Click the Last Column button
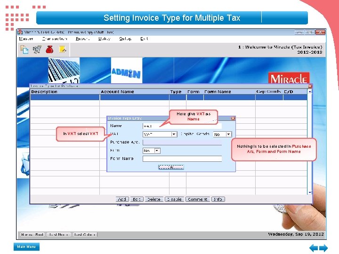Viewport: 339px width, 254px height. 85,234
